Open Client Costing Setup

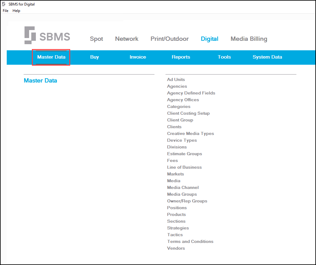188,113
